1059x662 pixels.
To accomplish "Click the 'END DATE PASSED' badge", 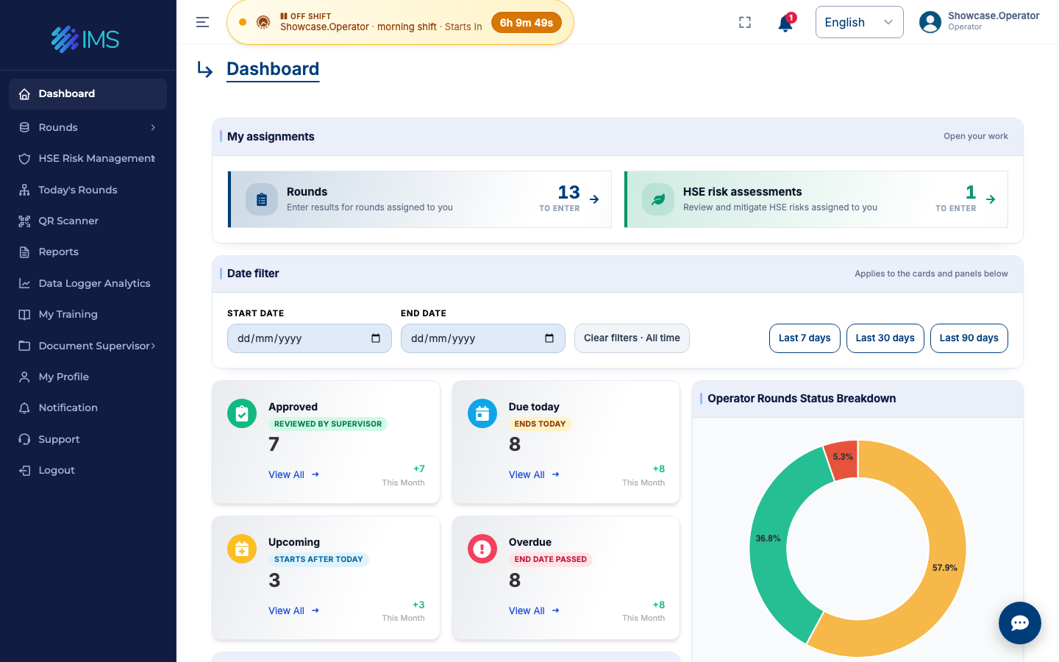I will pos(551,560).
